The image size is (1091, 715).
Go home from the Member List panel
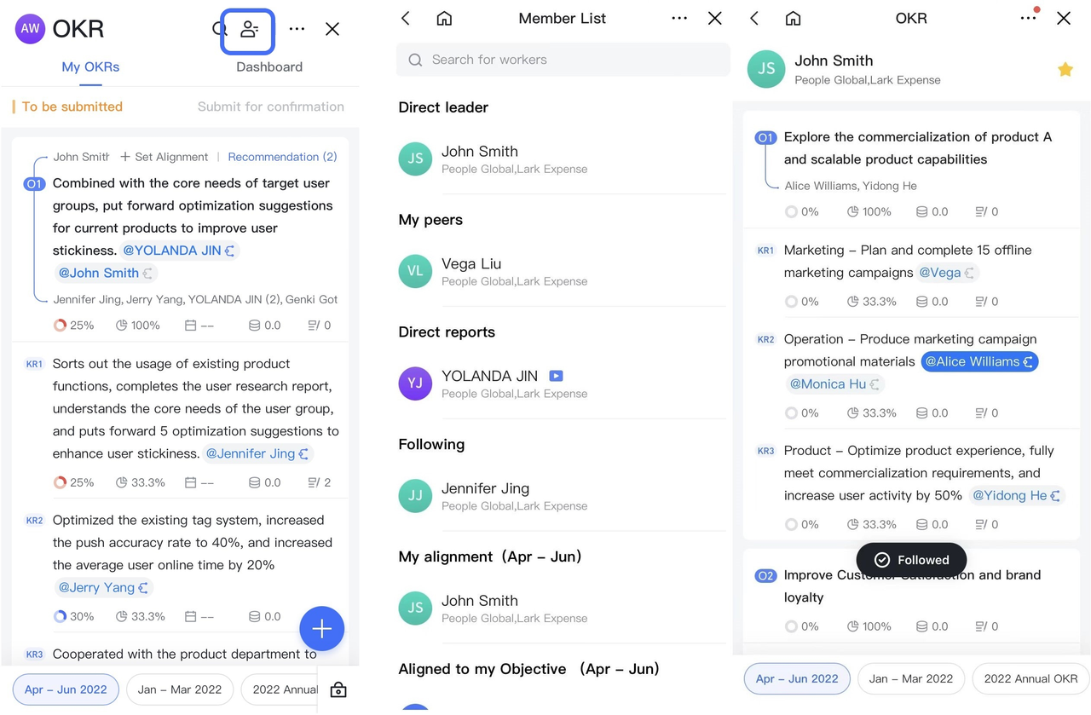[x=444, y=18]
